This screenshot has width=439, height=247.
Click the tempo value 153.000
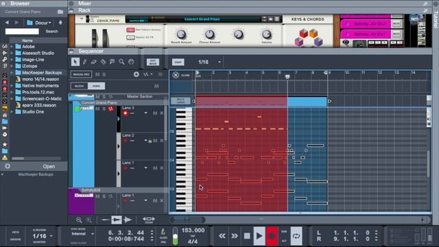point(193,231)
